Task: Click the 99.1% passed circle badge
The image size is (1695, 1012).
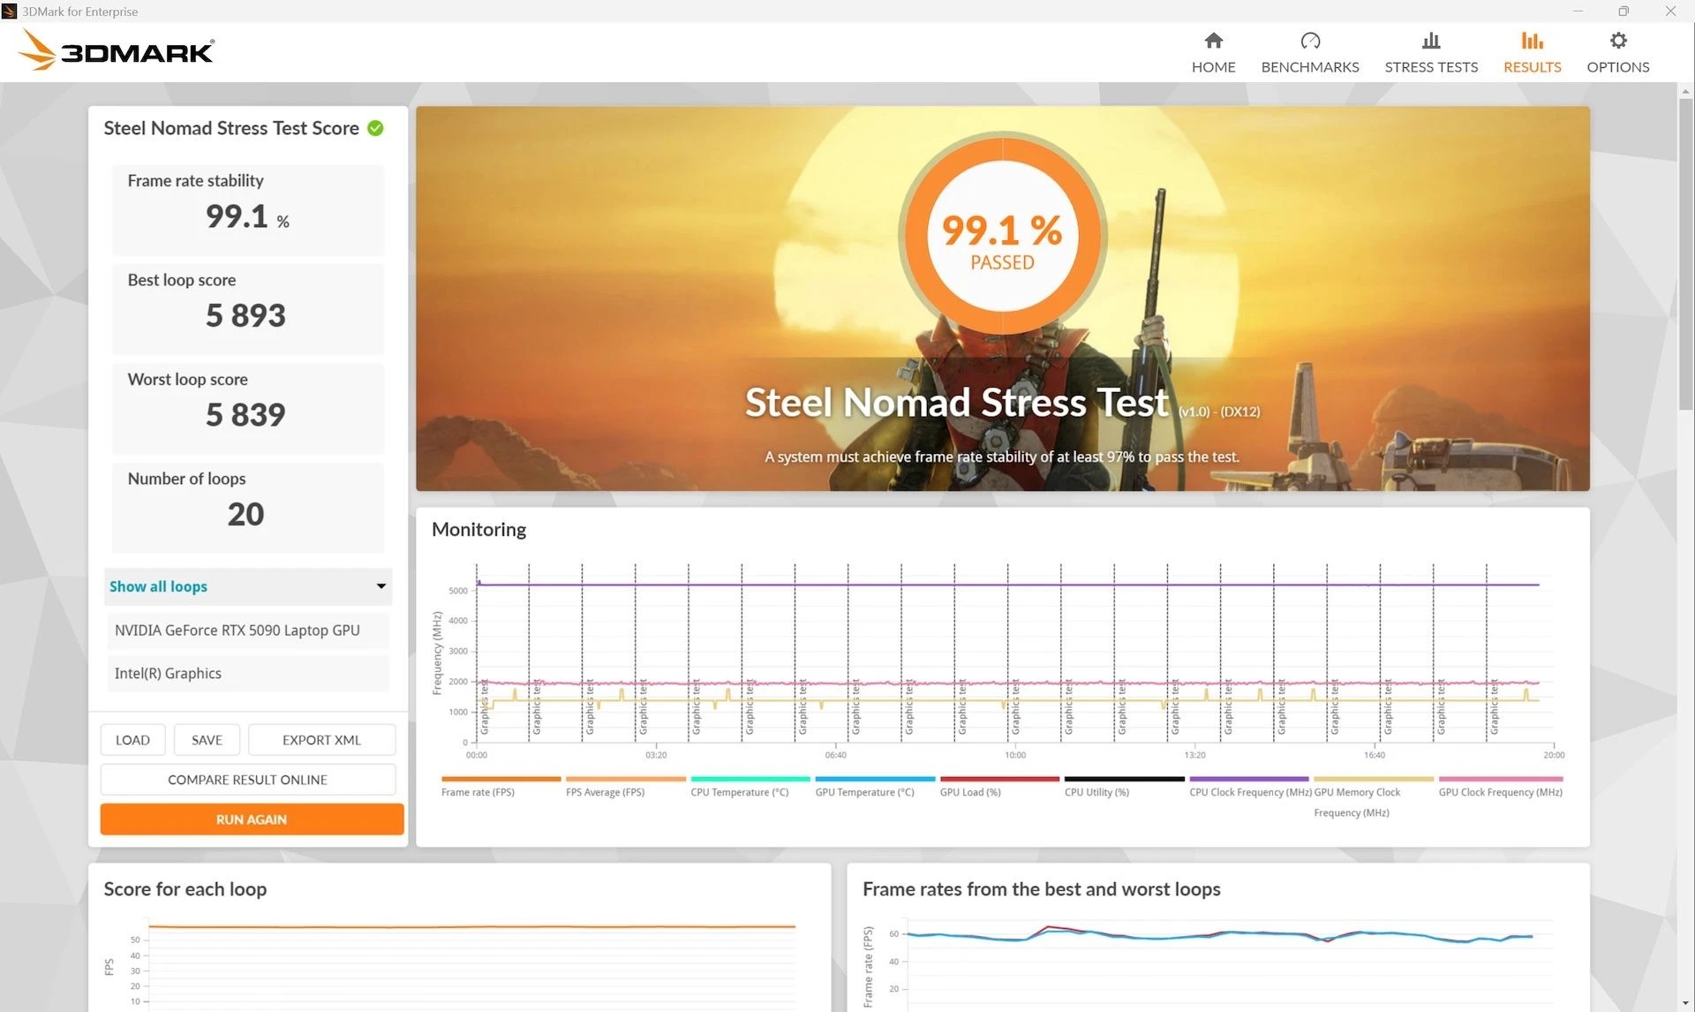Action: [x=1002, y=236]
